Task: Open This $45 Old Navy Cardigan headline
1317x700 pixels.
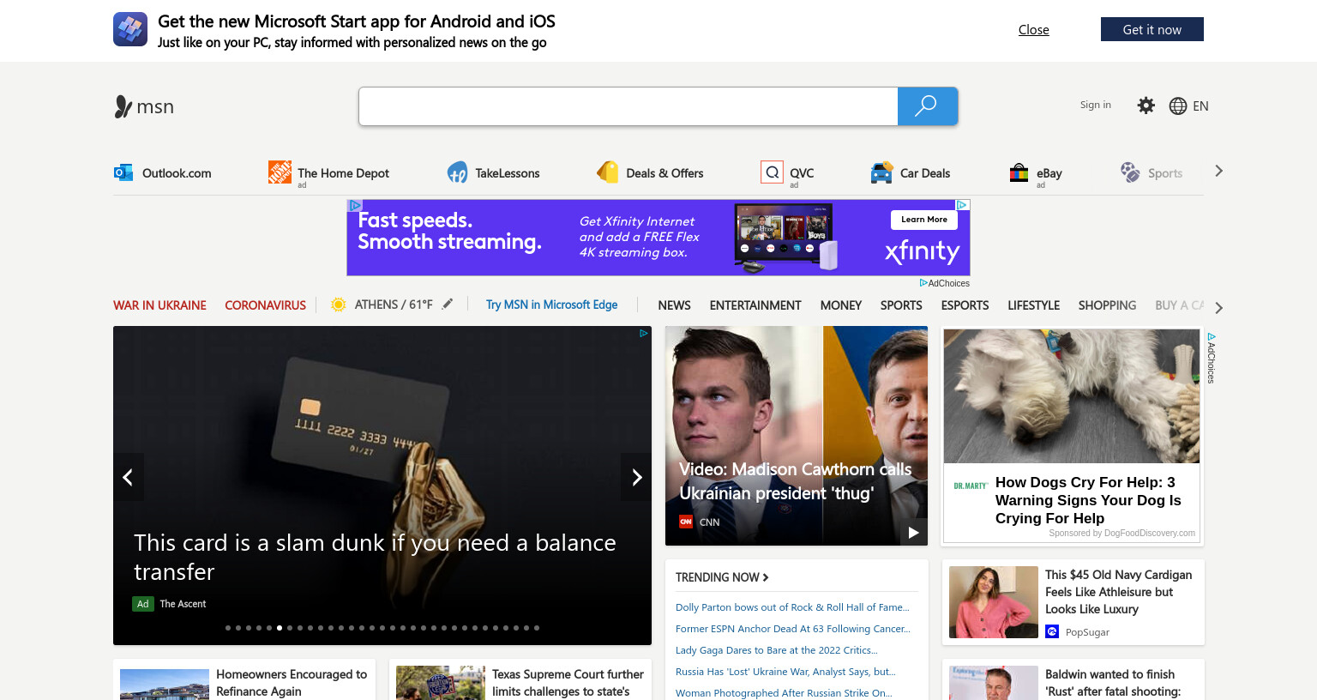Action: pyautogui.click(x=1118, y=592)
